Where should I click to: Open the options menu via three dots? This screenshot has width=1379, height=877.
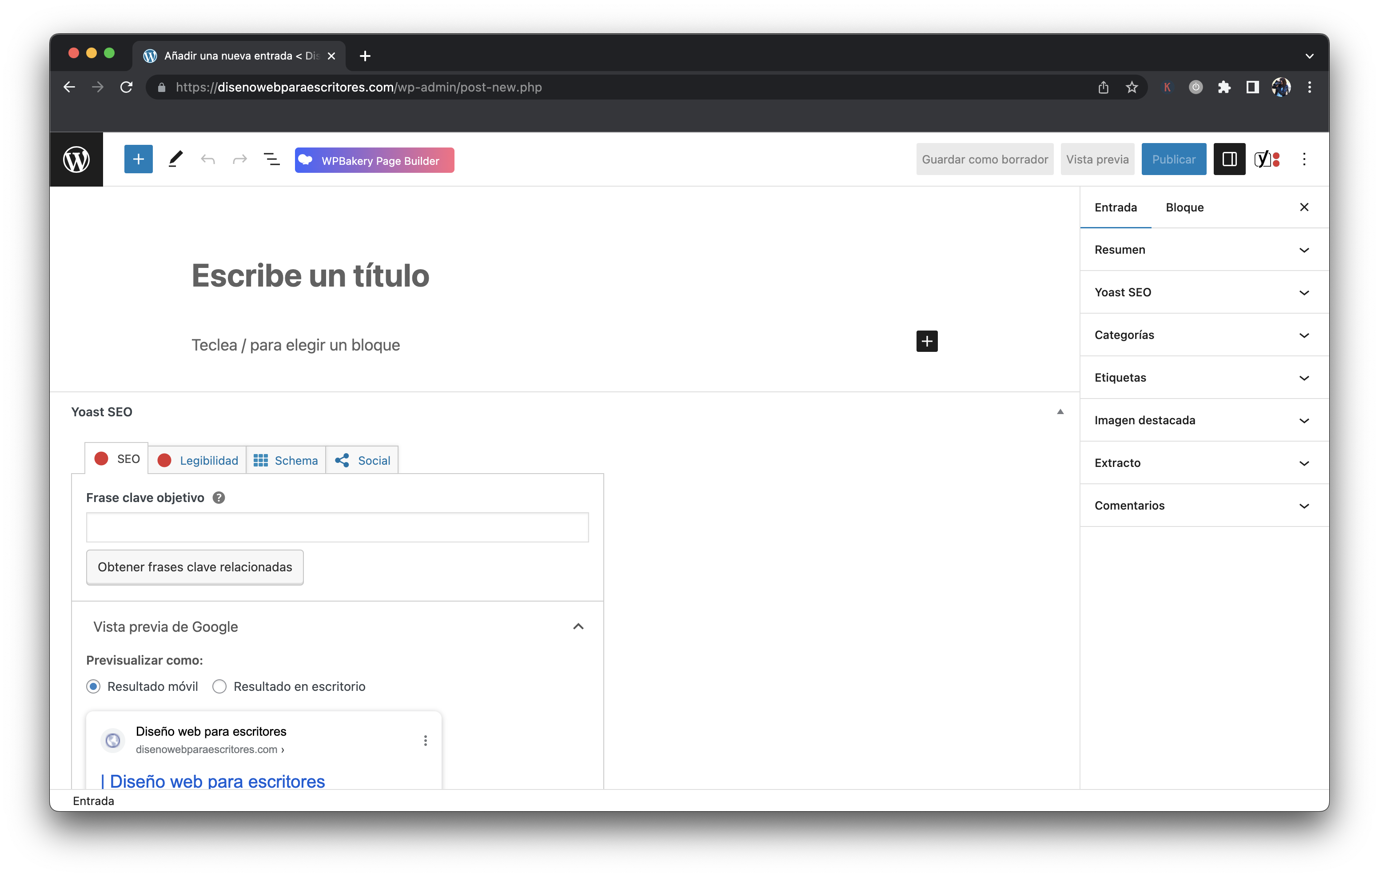point(1304,159)
